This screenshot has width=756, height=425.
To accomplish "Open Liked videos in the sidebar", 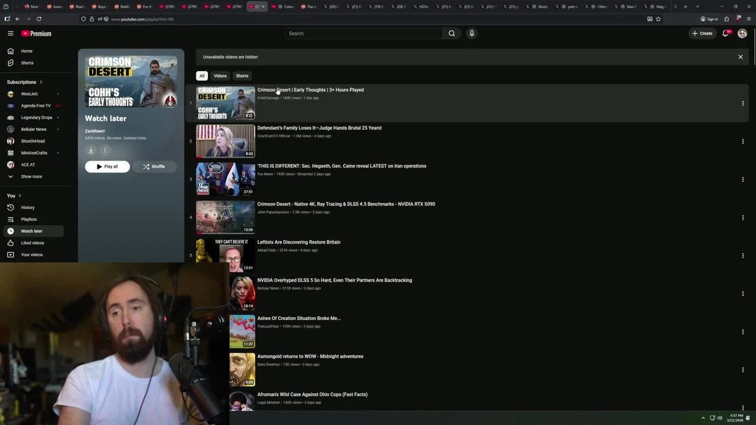I will [33, 243].
